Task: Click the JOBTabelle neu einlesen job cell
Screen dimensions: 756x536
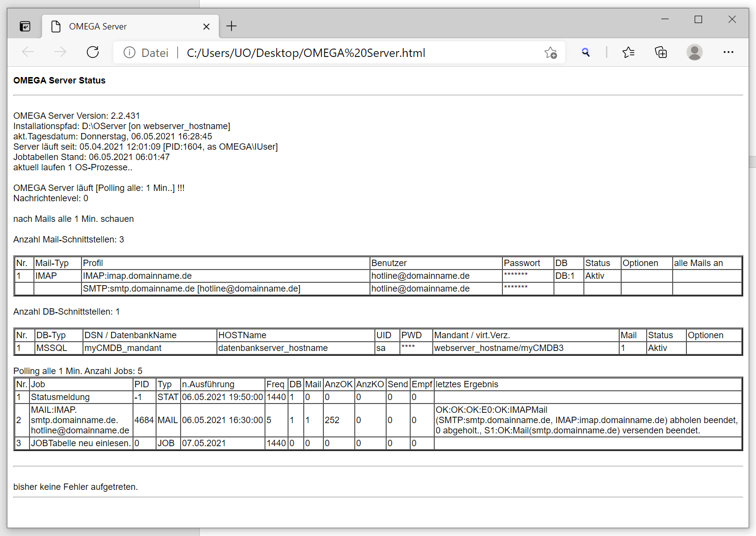Action: point(81,443)
